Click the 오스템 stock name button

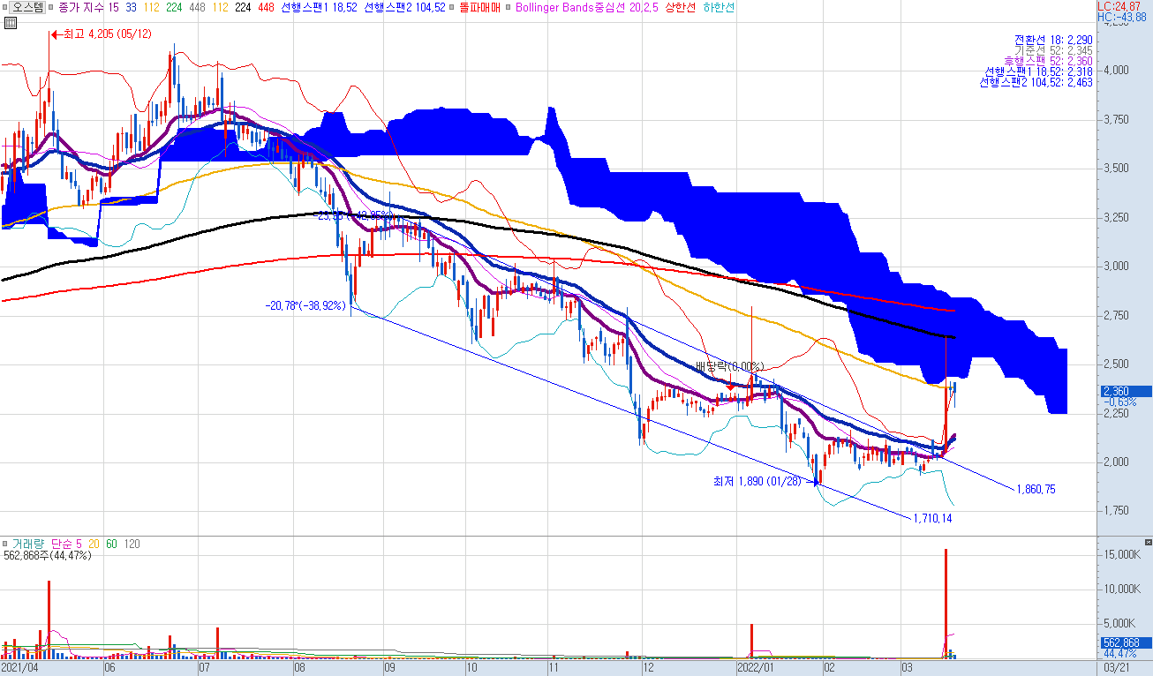pyautogui.click(x=29, y=7)
